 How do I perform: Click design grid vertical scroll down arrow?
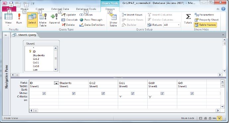222,107
